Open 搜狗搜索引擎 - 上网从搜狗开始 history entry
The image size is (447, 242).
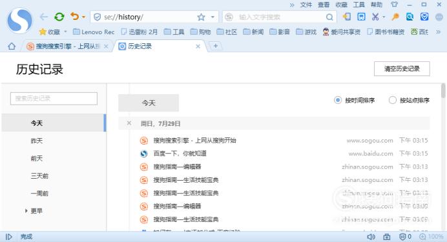click(194, 141)
